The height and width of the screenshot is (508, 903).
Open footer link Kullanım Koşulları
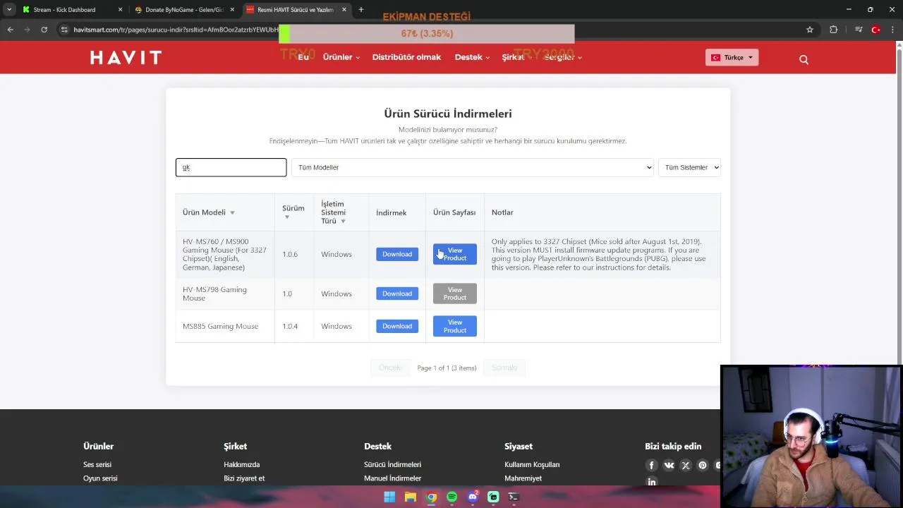point(532,464)
